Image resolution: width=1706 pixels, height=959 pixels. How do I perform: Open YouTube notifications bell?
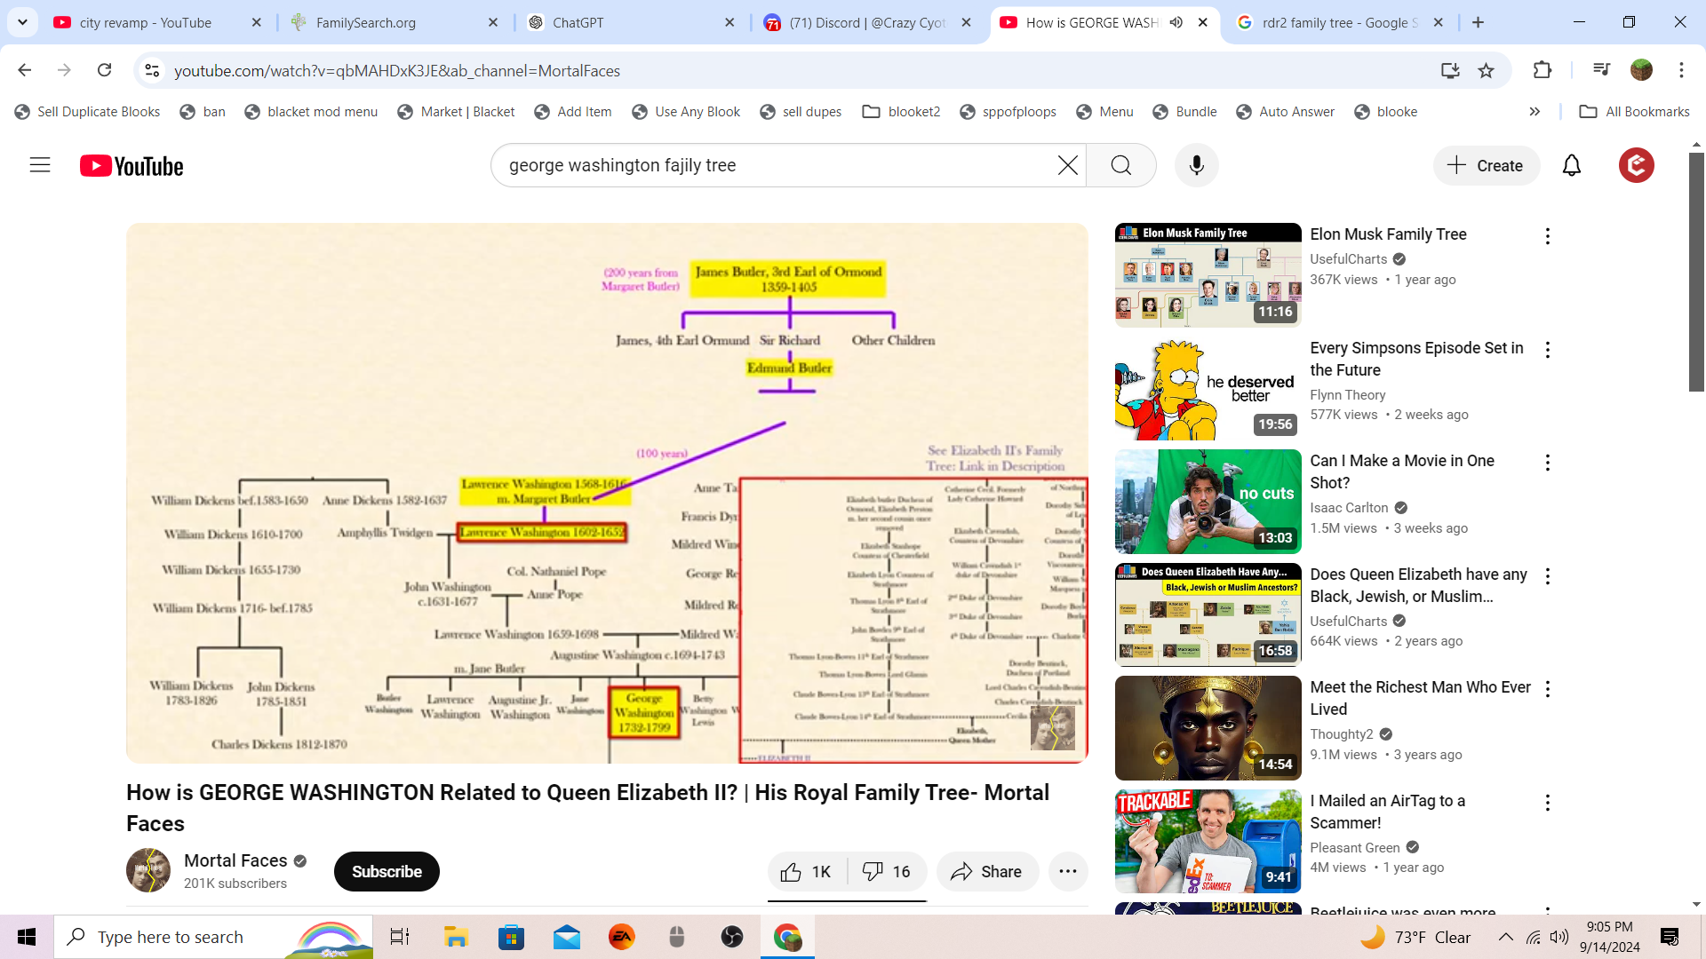[1571, 165]
